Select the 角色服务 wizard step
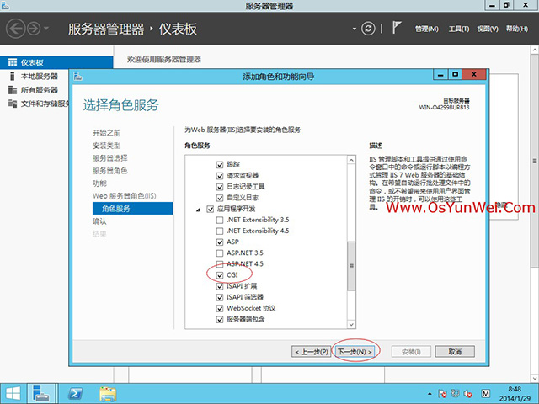Image resolution: width=539 pixels, height=404 pixels. [x=133, y=209]
